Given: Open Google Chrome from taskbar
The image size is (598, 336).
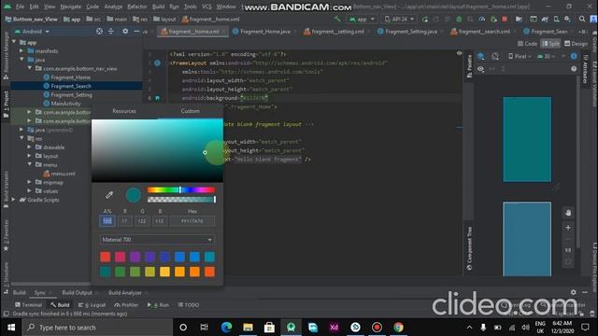Looking at the screenshot, I should point(398,328).
